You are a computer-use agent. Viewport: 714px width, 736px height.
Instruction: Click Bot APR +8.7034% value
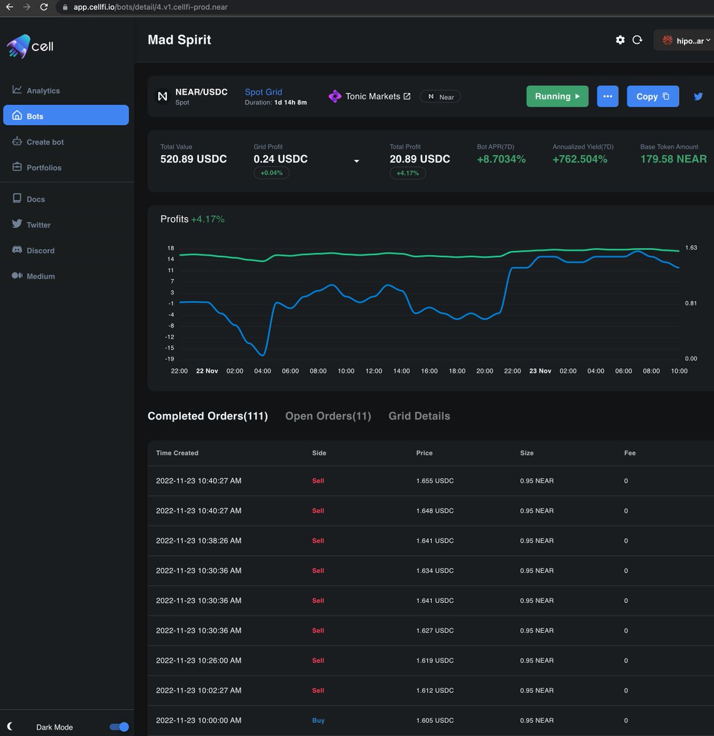click(501, 159)
